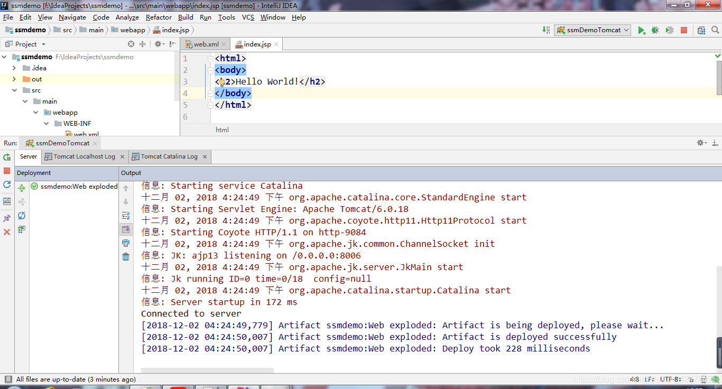This screenshot has width=722, height=389.
Task: Start debugging with the bug icon
Action: [655, 30]
